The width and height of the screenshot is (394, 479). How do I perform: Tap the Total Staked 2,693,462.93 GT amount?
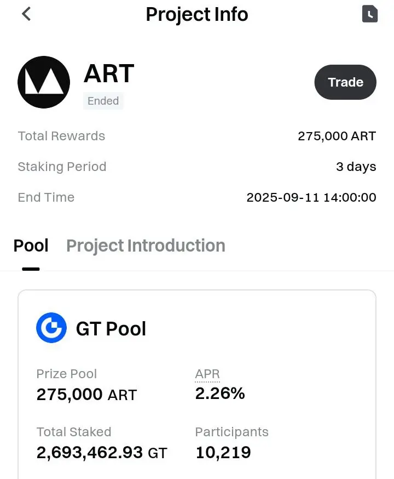pyautogui.click(x=102, y=453)
